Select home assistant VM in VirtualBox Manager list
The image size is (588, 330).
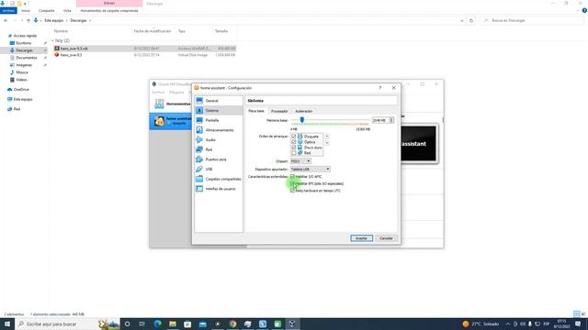click(171, 121)
